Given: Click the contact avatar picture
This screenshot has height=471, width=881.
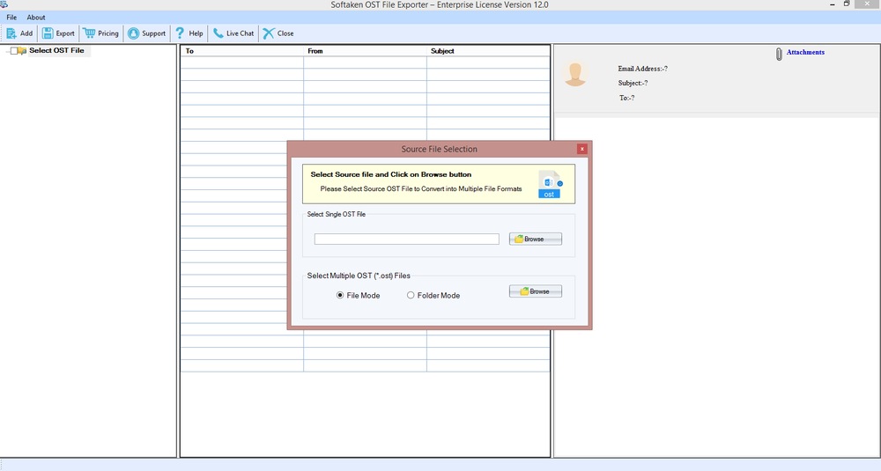Looking at the screenshot, I should point(575,74).
